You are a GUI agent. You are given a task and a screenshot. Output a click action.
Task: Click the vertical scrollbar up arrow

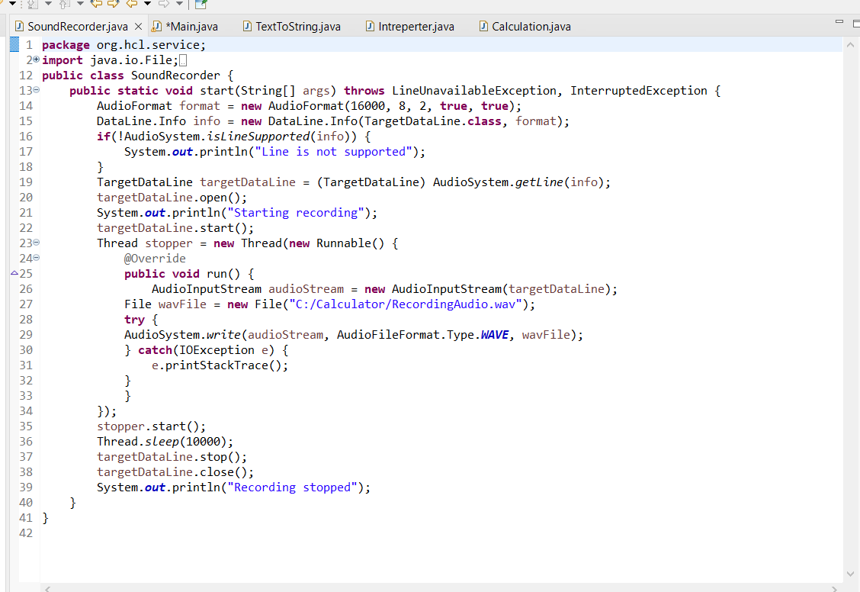(x=850, y=44)
